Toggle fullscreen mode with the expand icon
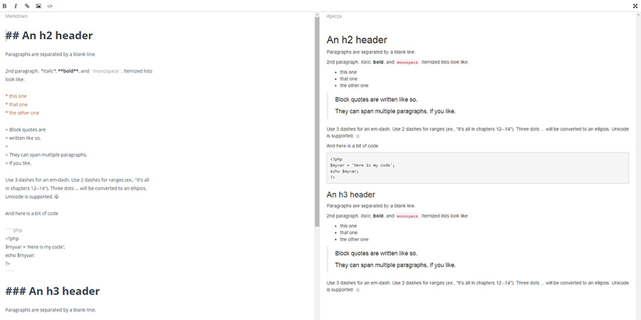Screen dimensions: 641x320 635,6
